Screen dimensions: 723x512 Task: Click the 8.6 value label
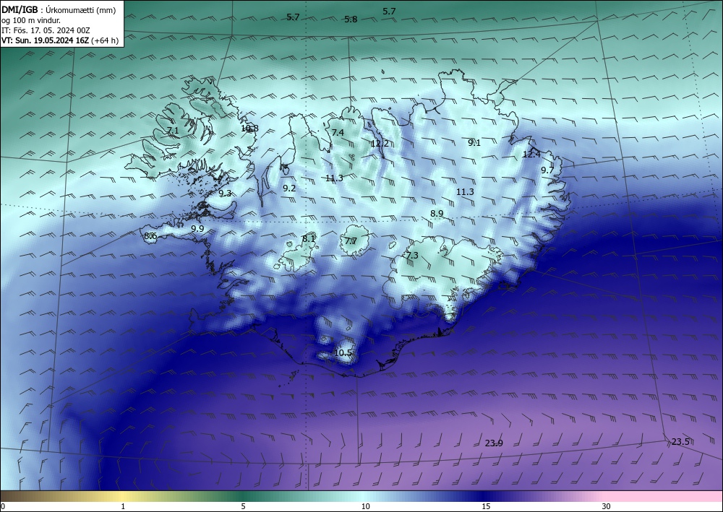pos(151,236)
